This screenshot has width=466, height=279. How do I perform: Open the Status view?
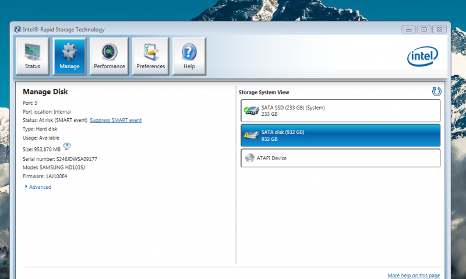coord(33,56)
